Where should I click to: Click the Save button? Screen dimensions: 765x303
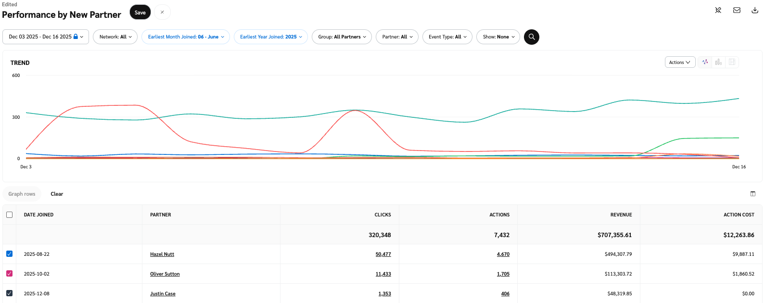(140, 13)
